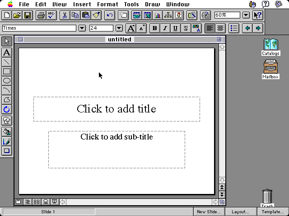Select the Ellipse tool
The height and width of the screenshot is (216, 289).
pos(7,81)
